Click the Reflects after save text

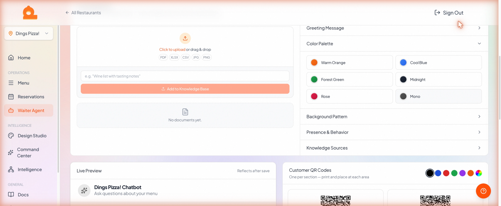click(253, 171)
